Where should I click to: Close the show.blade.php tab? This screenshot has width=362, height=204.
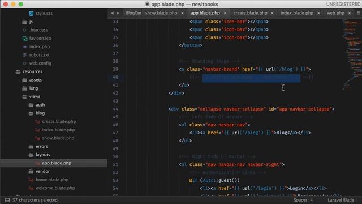182,14
